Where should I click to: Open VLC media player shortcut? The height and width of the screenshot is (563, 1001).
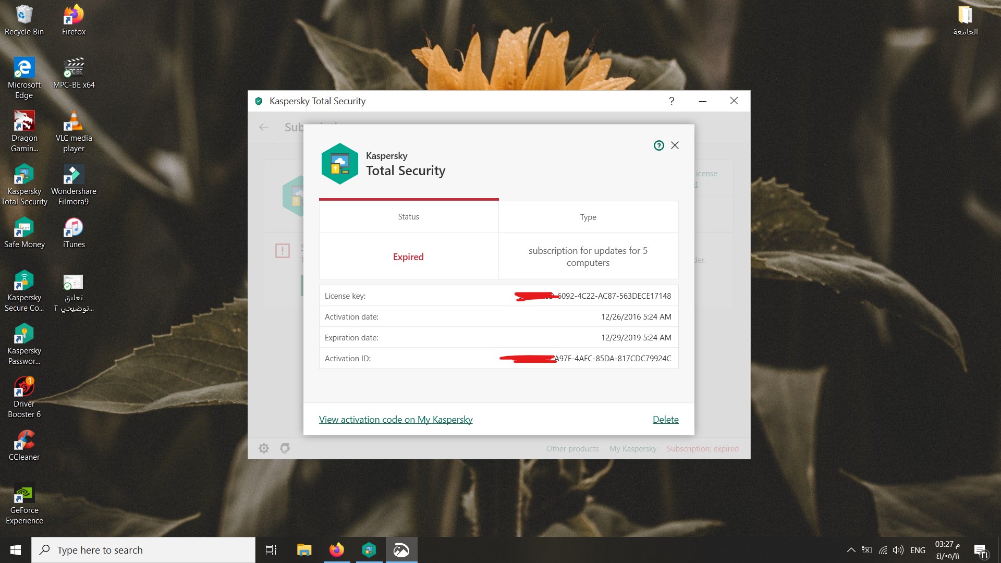74,131
